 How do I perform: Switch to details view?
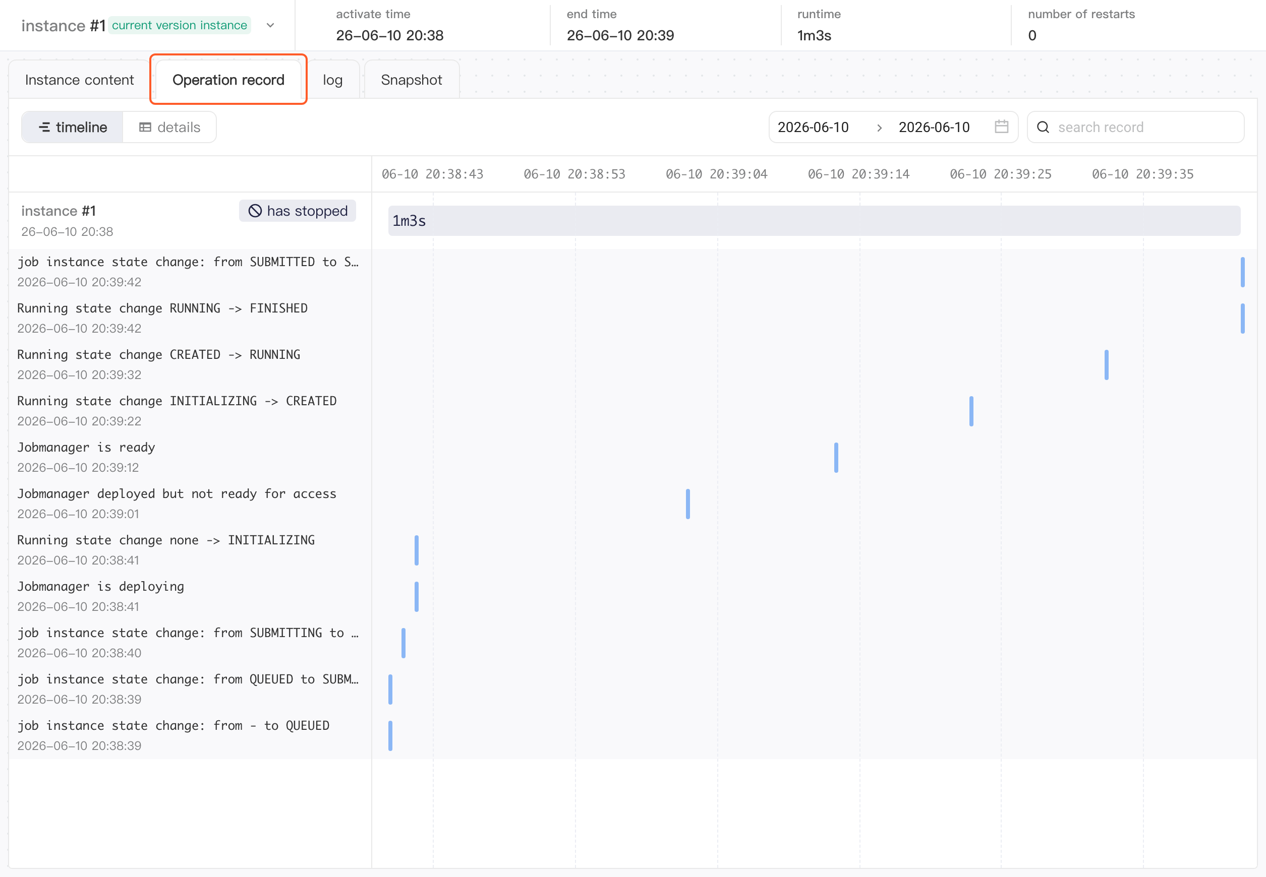pos(169,128)
